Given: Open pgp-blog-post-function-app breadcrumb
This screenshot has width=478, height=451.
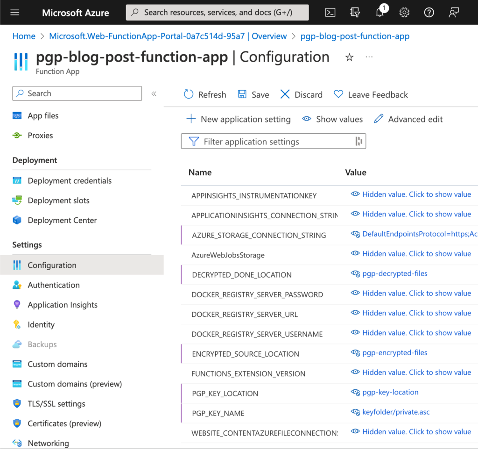Looking at the screenshot, I should 355,36.
